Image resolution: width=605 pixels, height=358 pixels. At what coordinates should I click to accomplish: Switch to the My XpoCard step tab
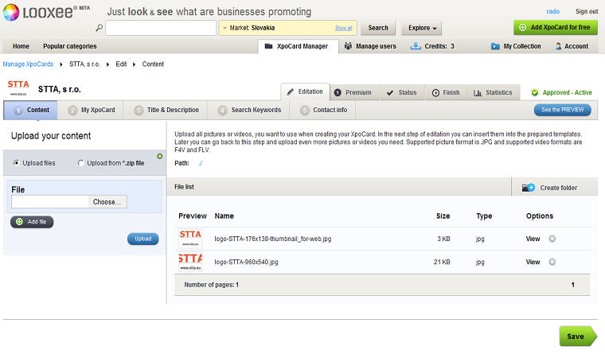[92, 110]
